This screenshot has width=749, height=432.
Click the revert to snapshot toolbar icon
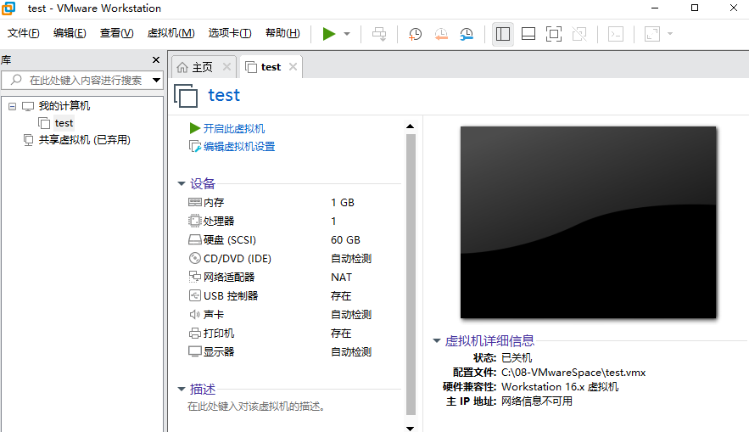point(441,34)
